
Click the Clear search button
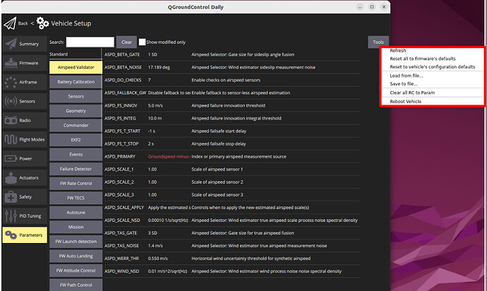[x=127, y=42]
